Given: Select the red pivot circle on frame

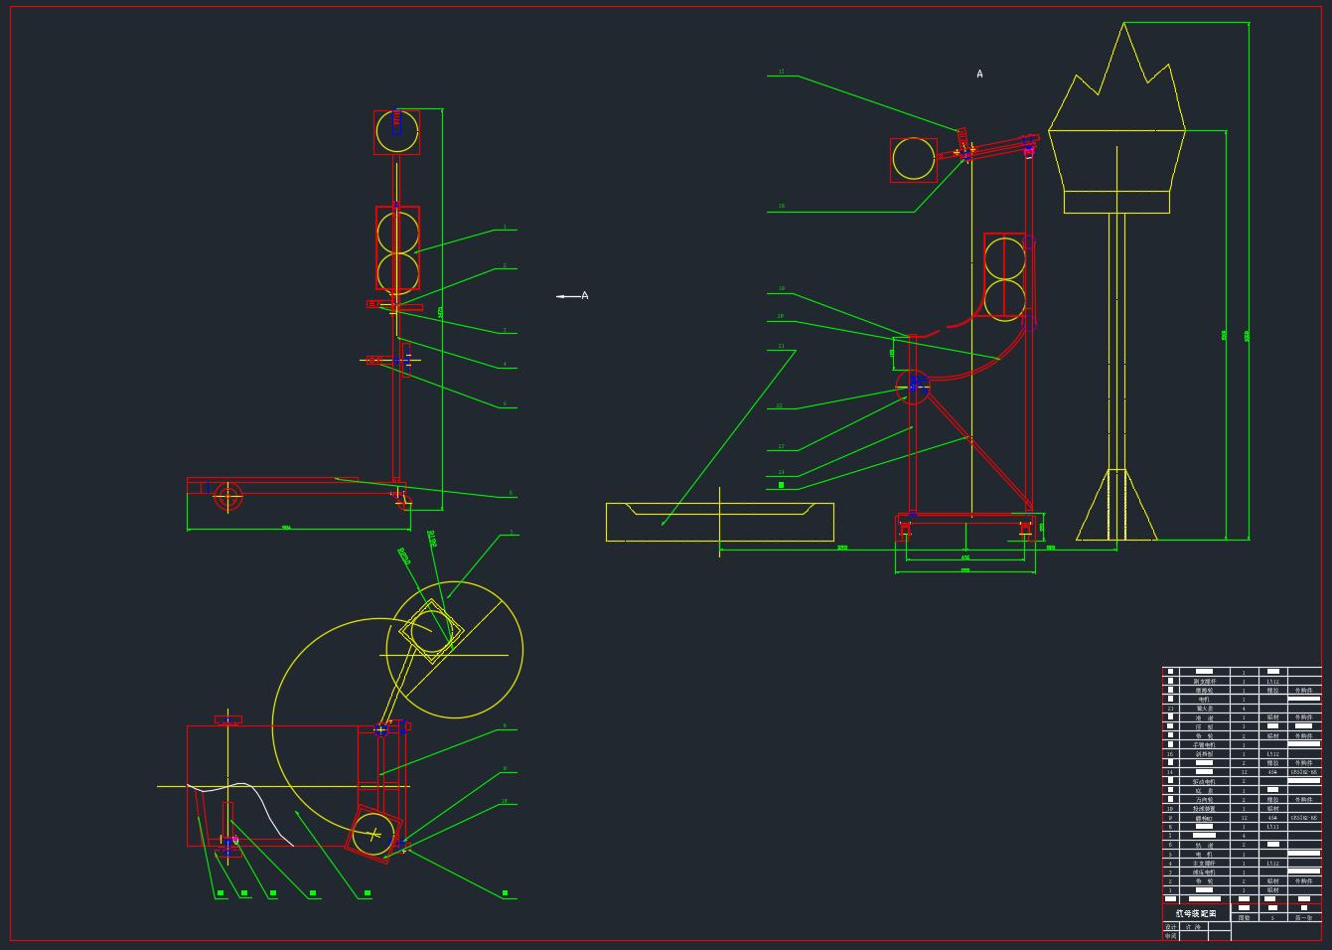Looking at the screenshot, I should click(x=912, y=387).
